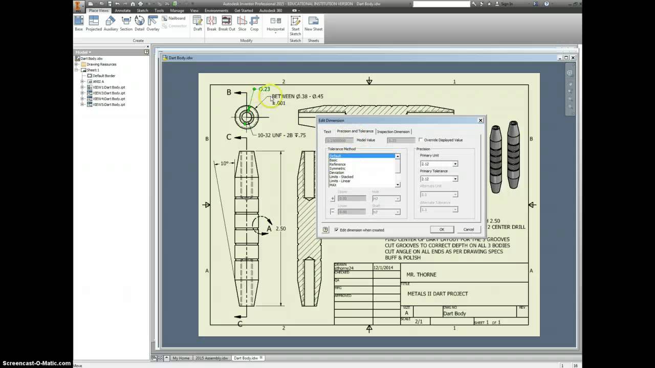Screen dimensions: 655x368
Task: Click the Save icon in quick access toolbar
Action: tap(109, 4)
